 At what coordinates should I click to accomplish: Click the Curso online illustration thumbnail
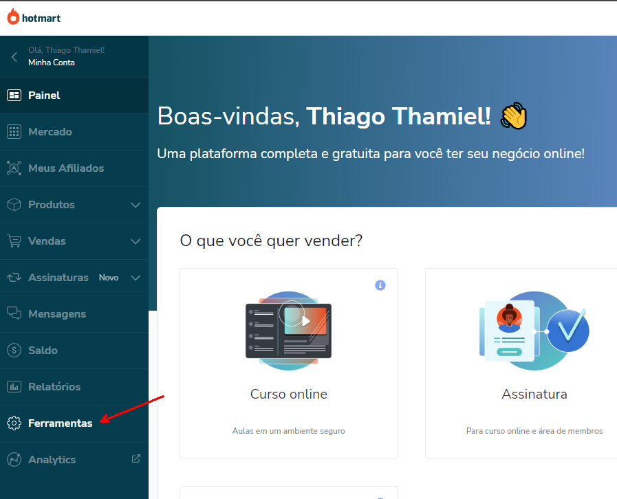[x=288, y=331]
